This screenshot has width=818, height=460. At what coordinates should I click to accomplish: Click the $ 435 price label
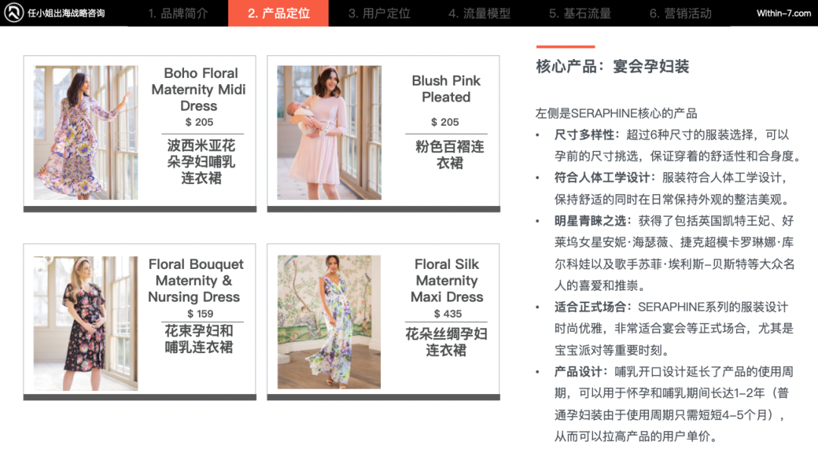[x=448, y=314]
